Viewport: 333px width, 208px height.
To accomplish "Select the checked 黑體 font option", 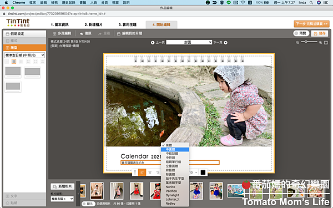I will coord(175,145).
